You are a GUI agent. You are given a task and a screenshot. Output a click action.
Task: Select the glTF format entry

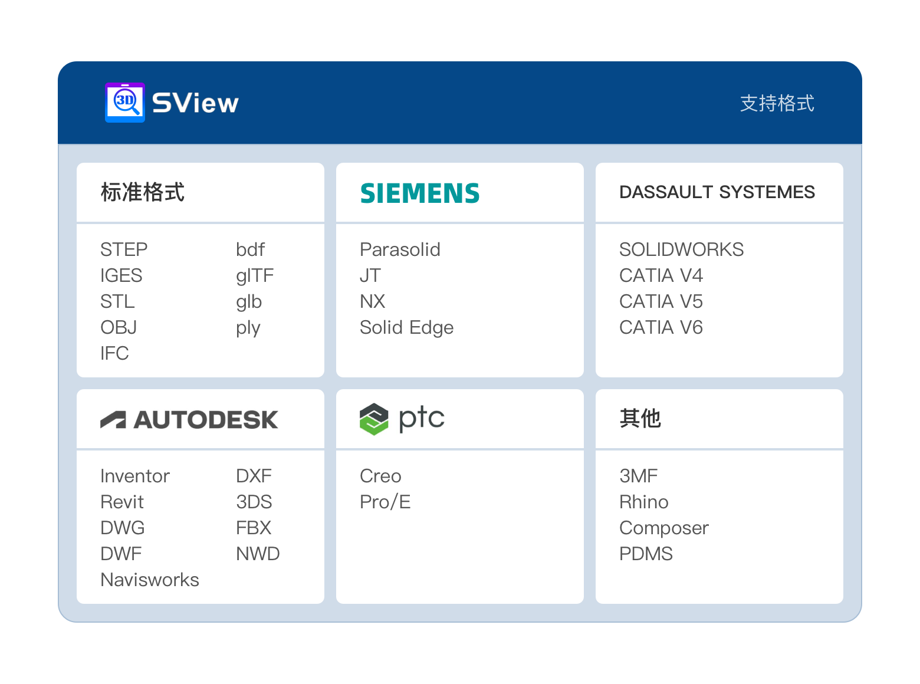coord(255,276)
